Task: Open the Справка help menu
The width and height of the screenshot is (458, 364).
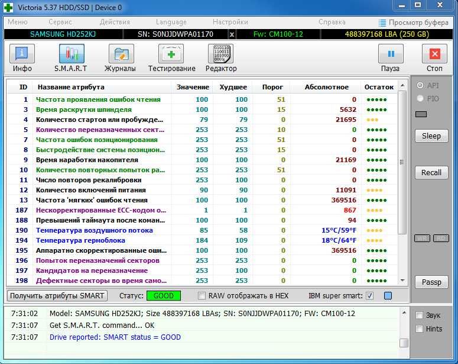Action: [x=332, y=22]
